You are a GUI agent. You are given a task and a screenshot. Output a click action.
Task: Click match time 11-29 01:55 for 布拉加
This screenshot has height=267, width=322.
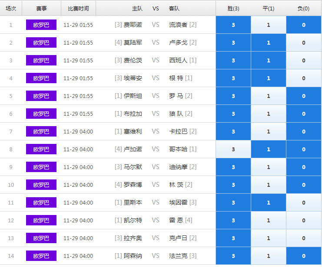pos(78,114)
